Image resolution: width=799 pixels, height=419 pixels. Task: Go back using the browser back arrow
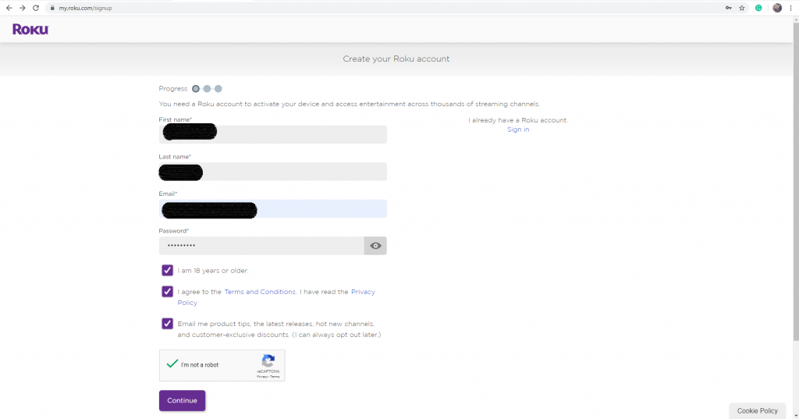click(x=9, y=8)
